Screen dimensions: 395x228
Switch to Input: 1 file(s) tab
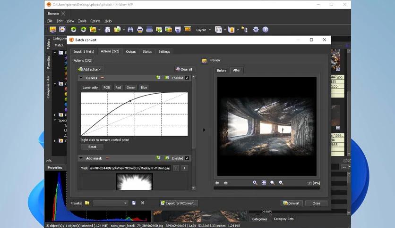84,51
